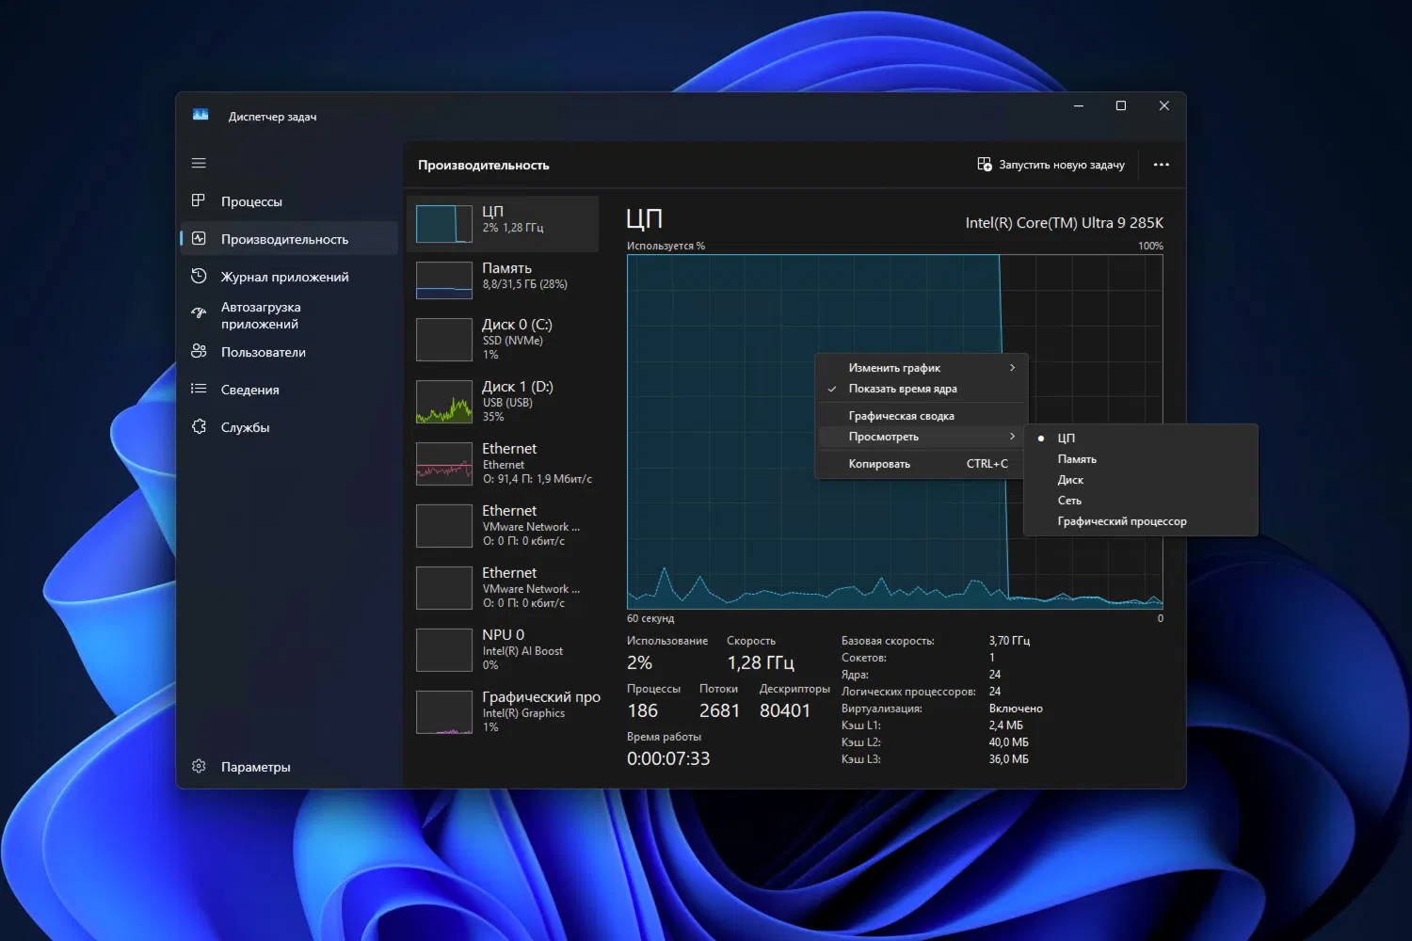Open the Службы page
Screen dimensions: 1412x941
click(x=289, y=427)
